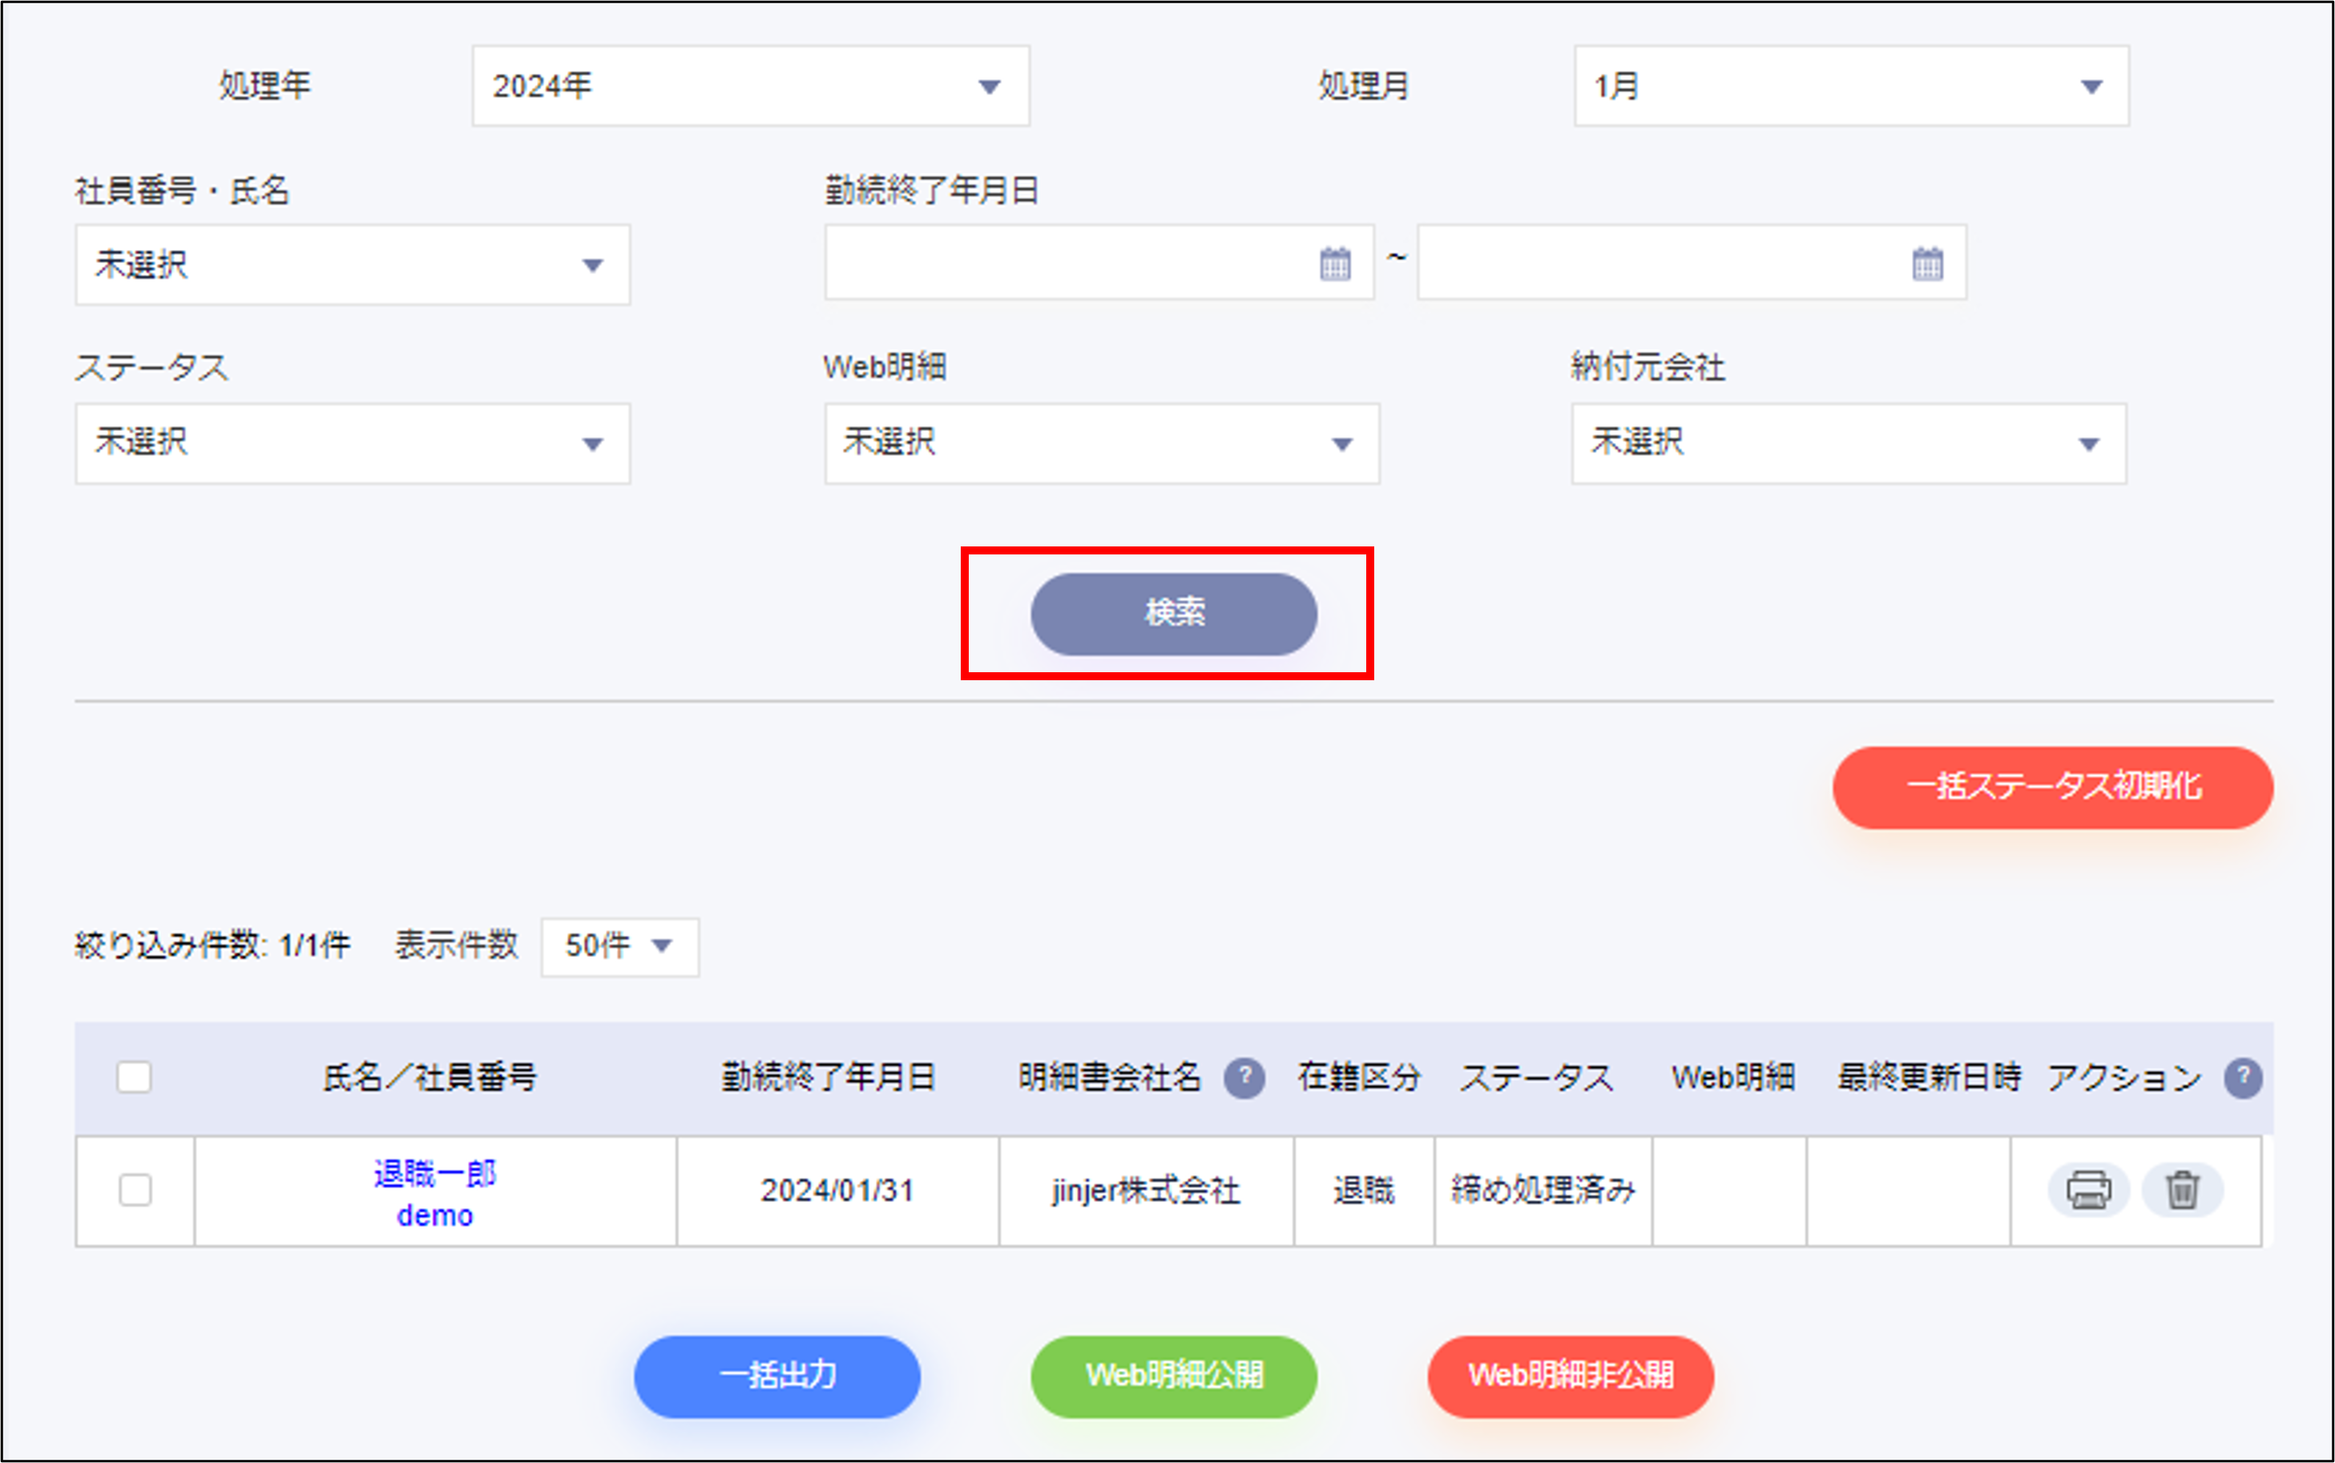The height and width of the screenshot is (1463, 2335).
Task: Open the Web明細 filter dropdown
Action: 1102,443
